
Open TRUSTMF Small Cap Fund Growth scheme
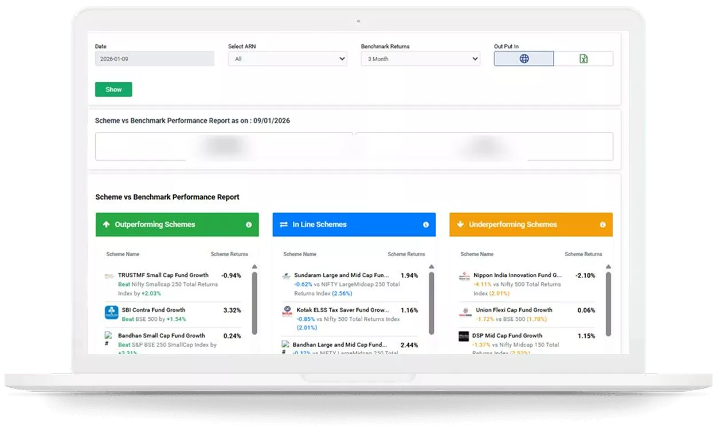tap(163, 275)
